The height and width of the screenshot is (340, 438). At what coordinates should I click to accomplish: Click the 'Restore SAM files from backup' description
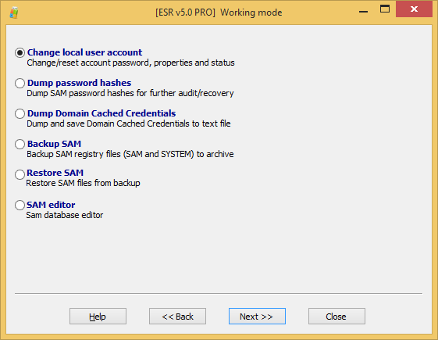(84, 183)
